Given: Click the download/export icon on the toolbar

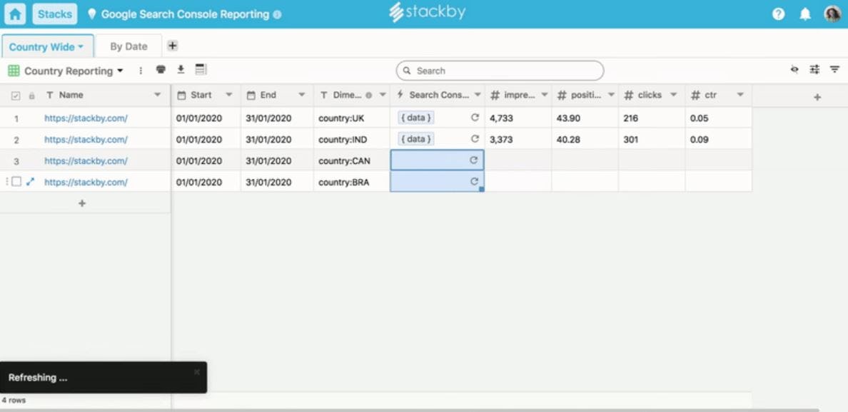Looking at the screenshot, I should click(x=182, y=71).
